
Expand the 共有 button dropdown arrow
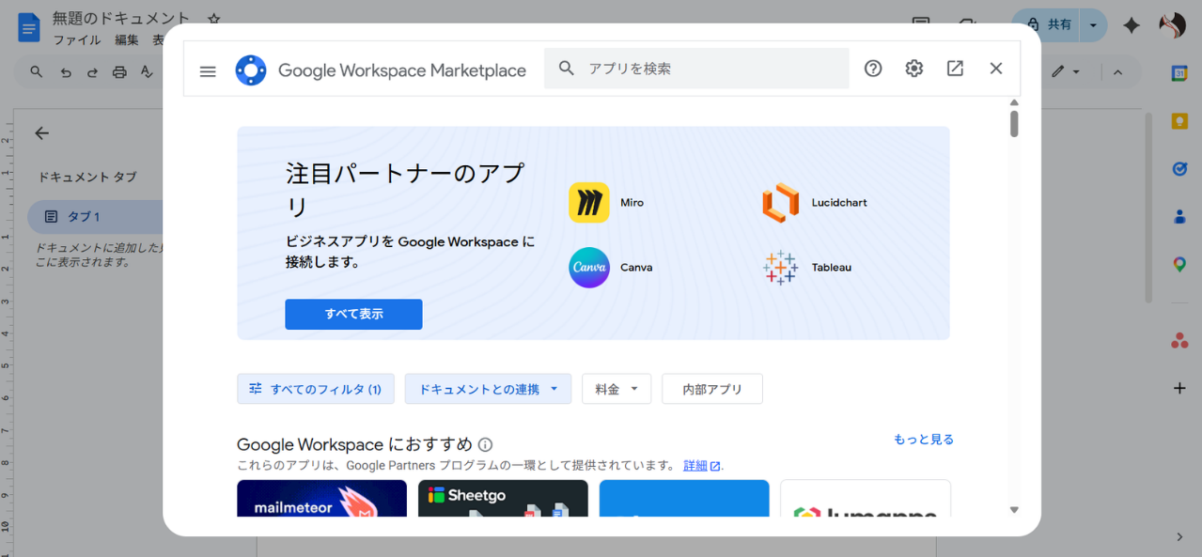(1091, 25)
